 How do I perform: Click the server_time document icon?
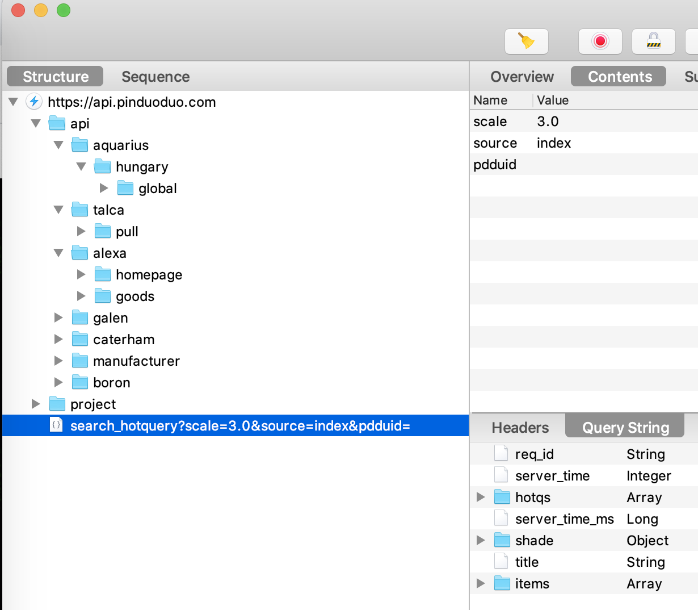[501, 475]
